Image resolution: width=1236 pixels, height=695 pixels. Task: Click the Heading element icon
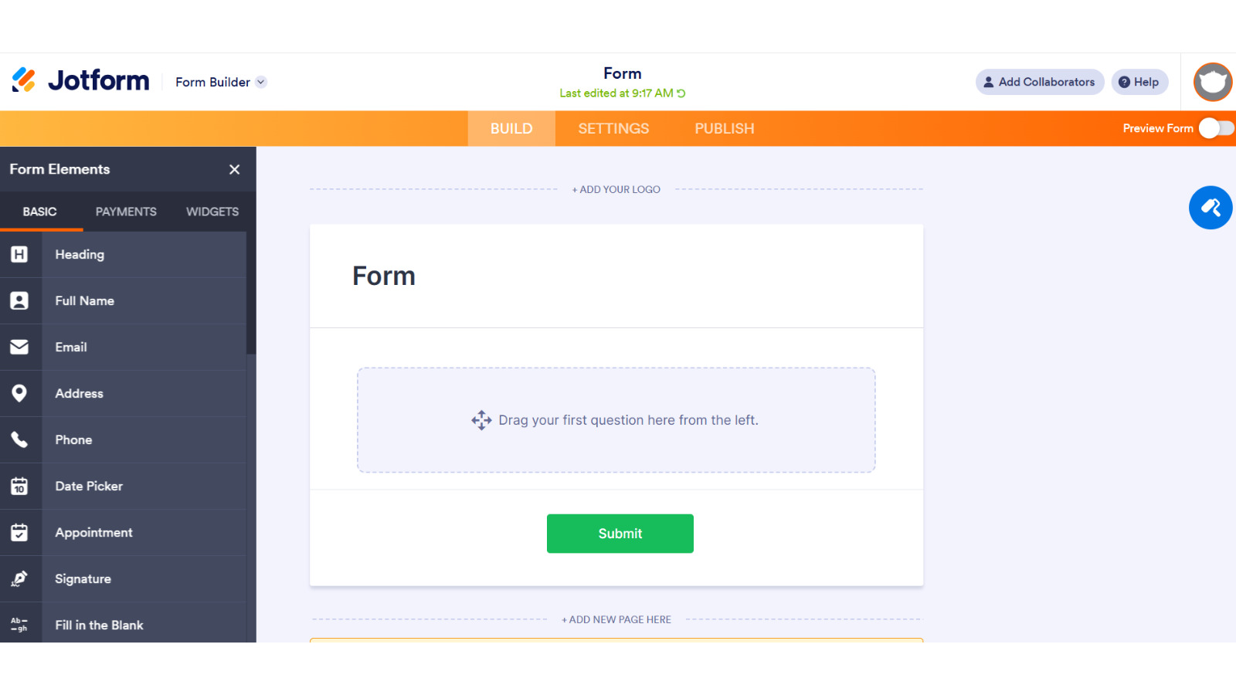[19, 254]
